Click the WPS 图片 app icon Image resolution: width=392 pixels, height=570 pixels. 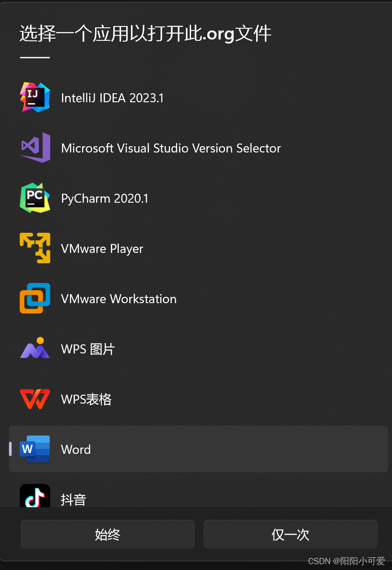tap(35, 348)
